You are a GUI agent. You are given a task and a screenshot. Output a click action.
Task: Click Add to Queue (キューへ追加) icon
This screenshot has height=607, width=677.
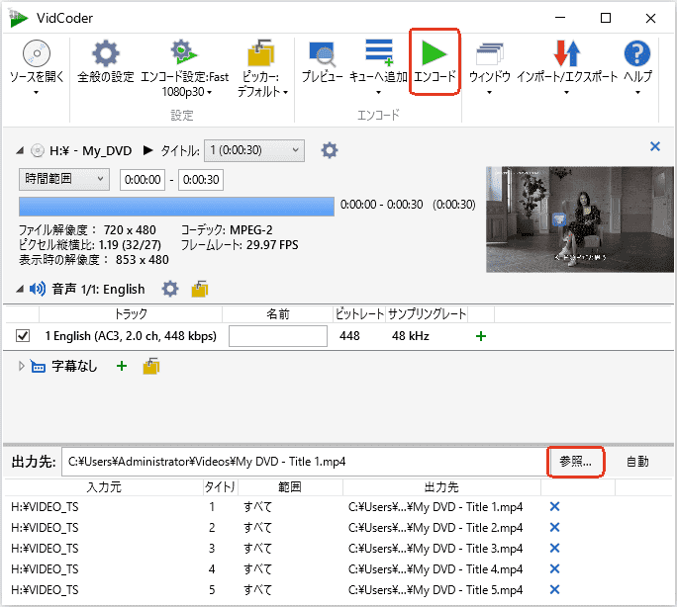(378, 55)
